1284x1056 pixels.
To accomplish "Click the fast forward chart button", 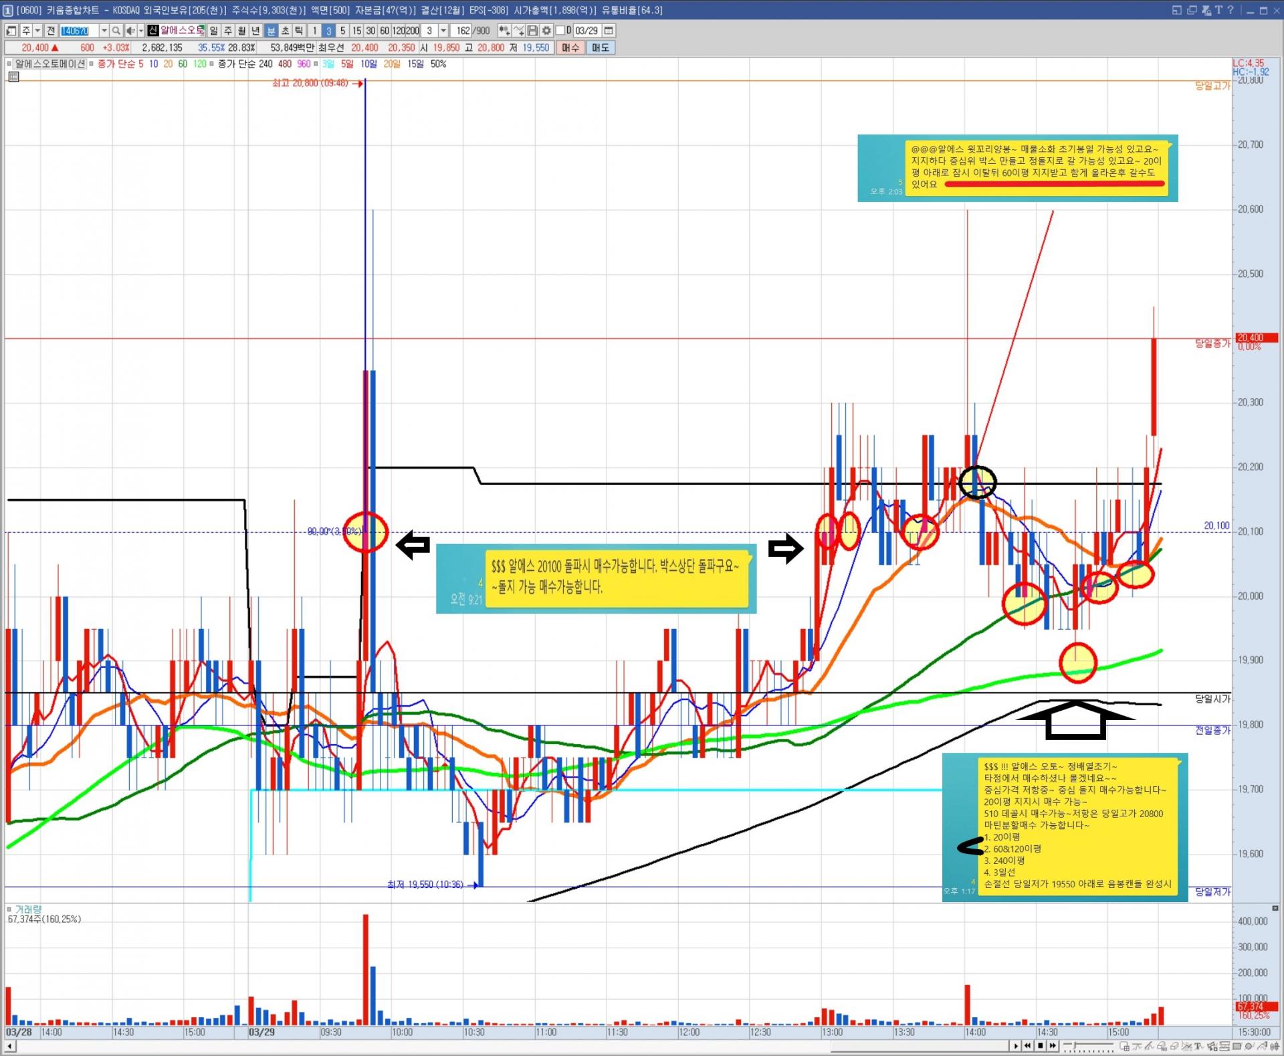I will click(x=1053, y=1046).
